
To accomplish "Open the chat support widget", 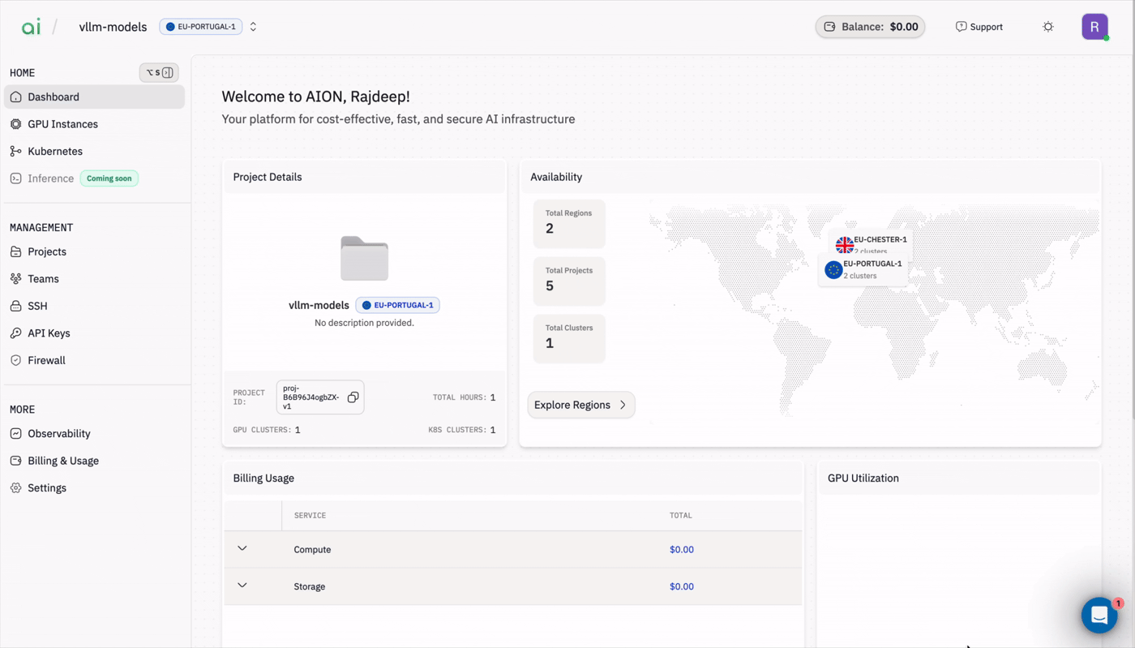I will click(x=1099, y=616).
